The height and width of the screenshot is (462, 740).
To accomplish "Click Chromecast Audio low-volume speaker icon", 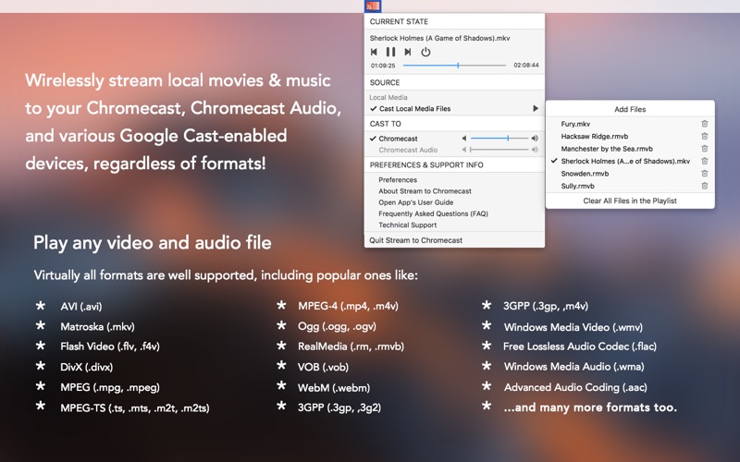I will coord(464,150).
